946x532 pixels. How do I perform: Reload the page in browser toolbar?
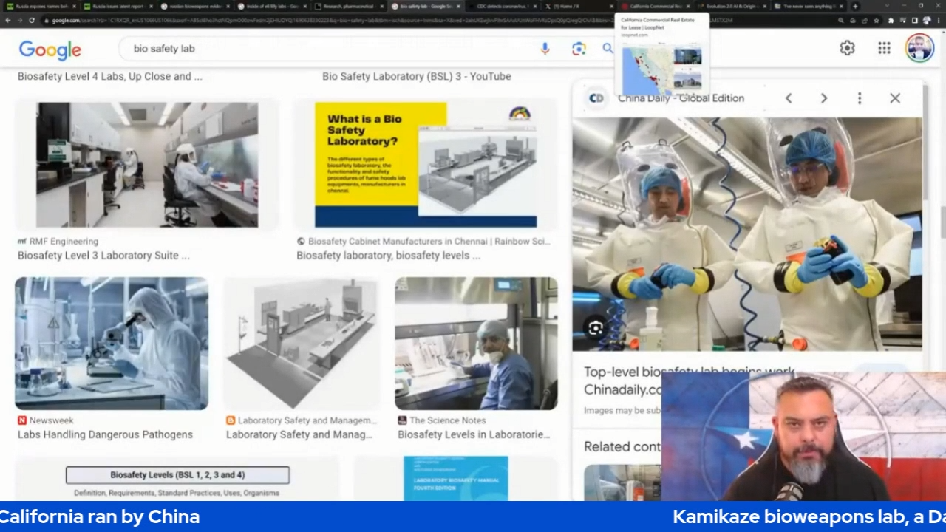point(32,20)
